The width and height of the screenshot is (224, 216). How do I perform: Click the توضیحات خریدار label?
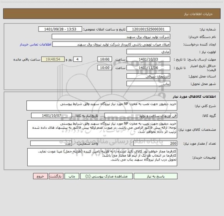(204, 157)
